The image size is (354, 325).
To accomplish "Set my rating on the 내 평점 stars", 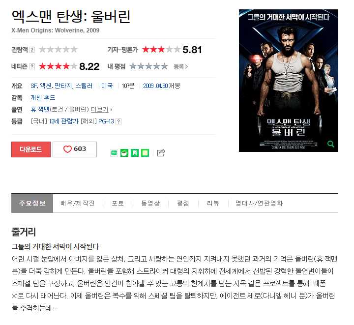I will click(149, 66).
